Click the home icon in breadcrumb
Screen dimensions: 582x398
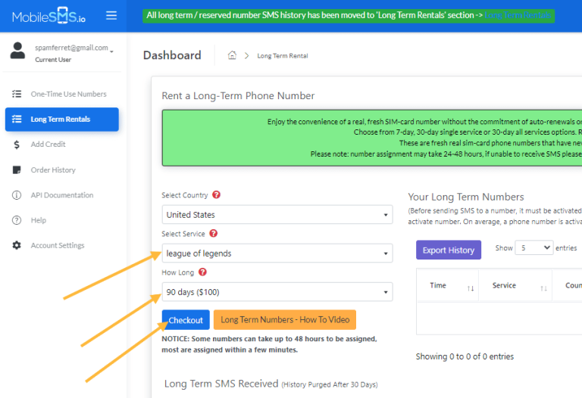[232, 55]
